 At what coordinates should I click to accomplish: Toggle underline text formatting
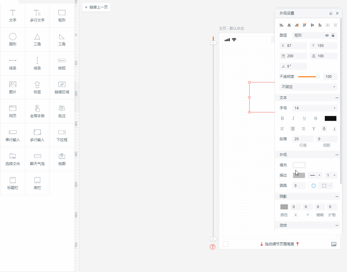point(304,118)
